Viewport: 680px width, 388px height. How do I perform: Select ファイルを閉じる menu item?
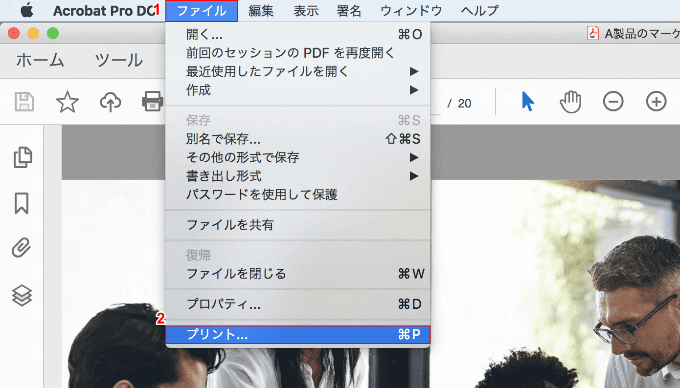click(x=298, y=274)
